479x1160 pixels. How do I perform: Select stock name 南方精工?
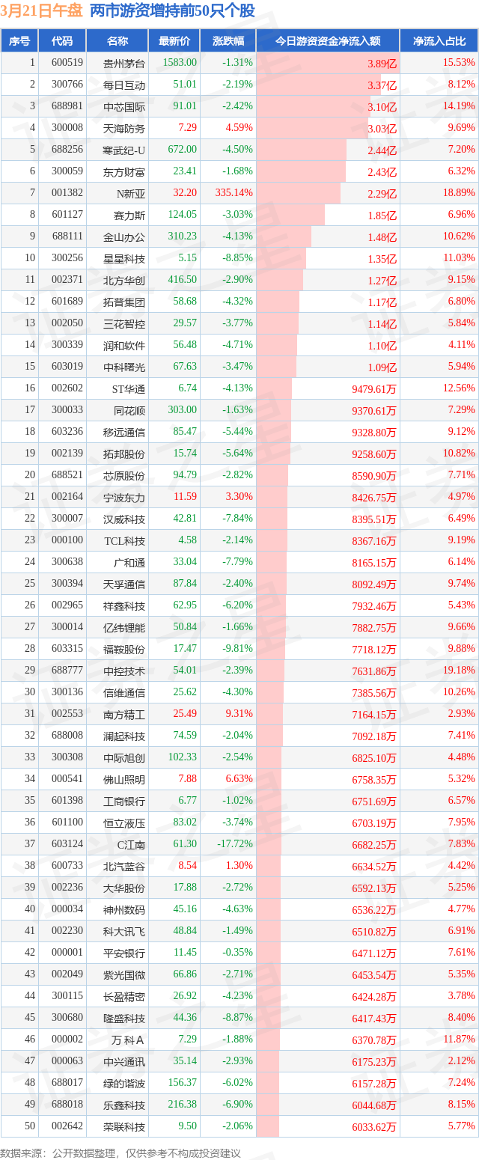(124, 715)
